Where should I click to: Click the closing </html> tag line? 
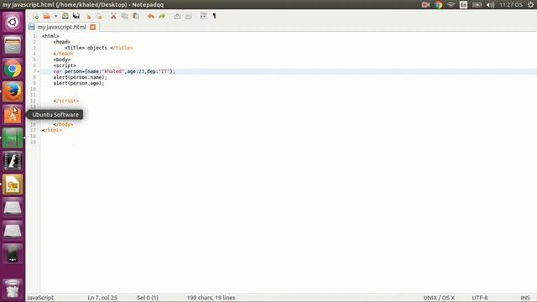click(52, 130)
